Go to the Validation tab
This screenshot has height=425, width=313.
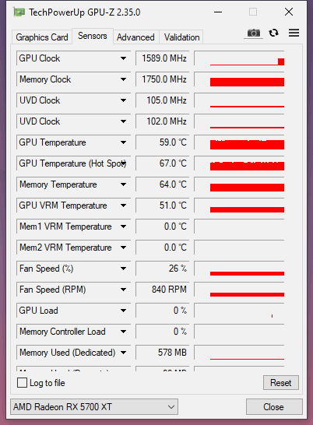click(x=181, y=37)
